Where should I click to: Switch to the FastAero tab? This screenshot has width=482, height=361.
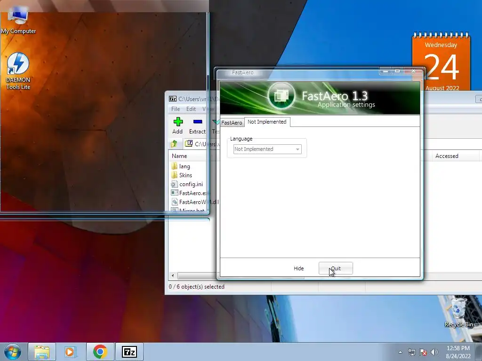pos(232,123)
